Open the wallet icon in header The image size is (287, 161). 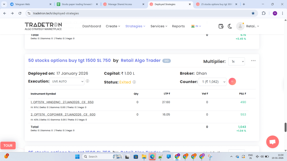point(221,26)
